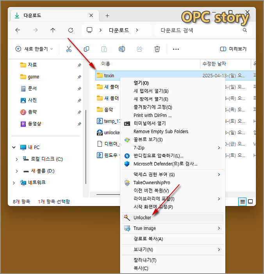Click the PC monitor icon in address bar

(89, 30)
